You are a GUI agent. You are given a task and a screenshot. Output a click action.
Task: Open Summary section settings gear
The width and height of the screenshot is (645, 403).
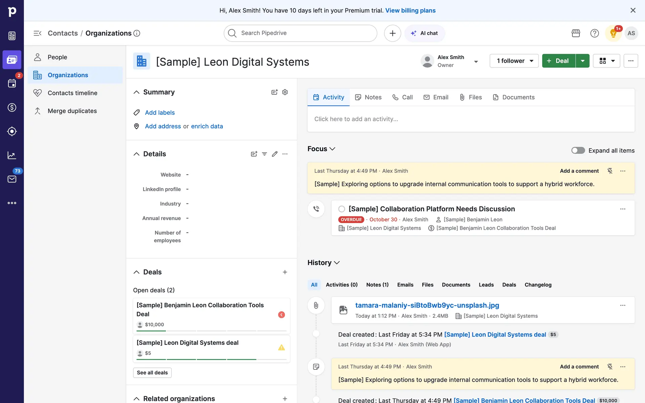(x=285, y=92)
